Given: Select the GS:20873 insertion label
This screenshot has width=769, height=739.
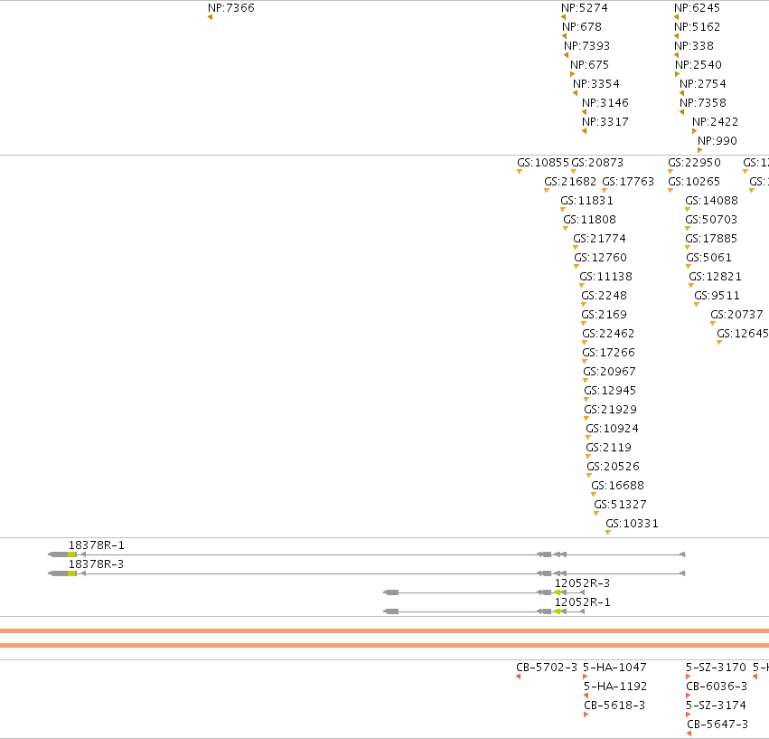Looking at the screenshot, I should (597, 163).
